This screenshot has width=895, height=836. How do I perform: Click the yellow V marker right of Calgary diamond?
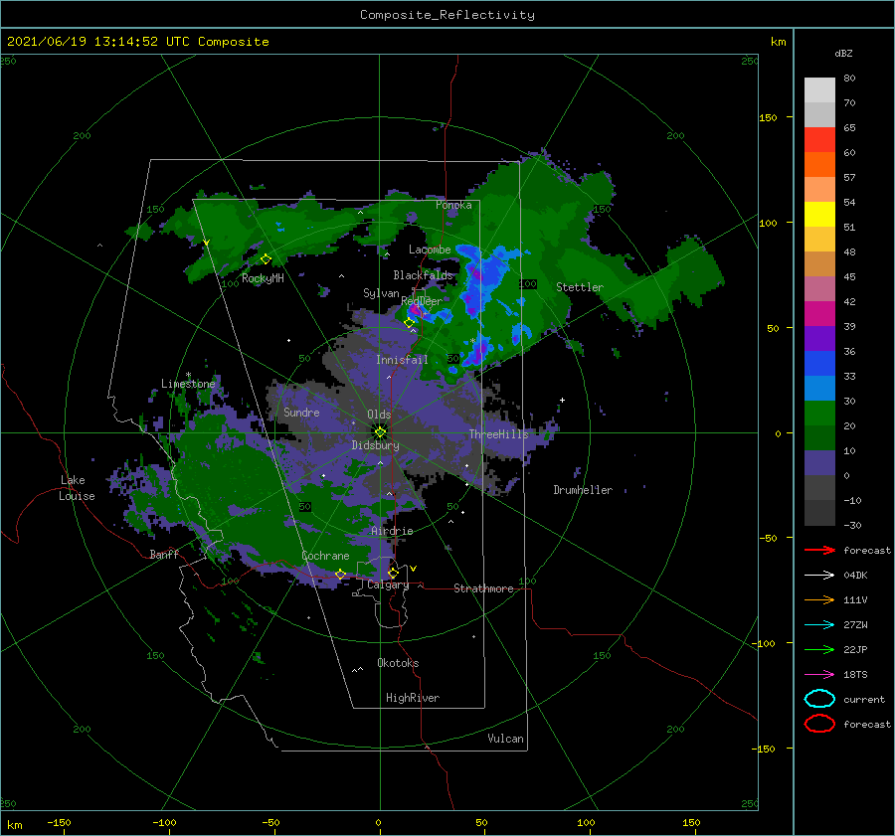tap(414, 569)
